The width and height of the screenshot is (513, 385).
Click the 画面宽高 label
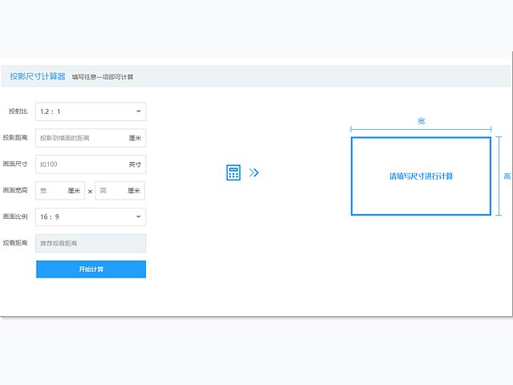pyautogui.click(x=15, y=190)
